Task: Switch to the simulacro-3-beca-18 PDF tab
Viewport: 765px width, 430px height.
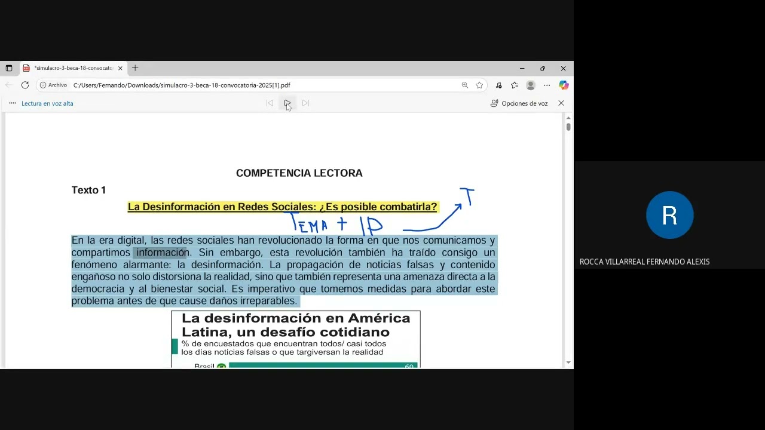Action: pyautogui.click(x=73, y=68)
